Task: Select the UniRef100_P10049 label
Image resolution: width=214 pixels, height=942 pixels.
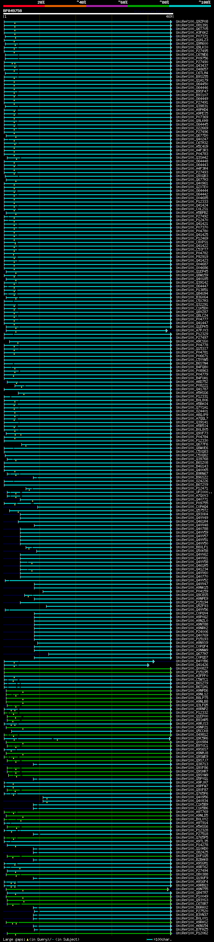Action: [x=192, y=897]
